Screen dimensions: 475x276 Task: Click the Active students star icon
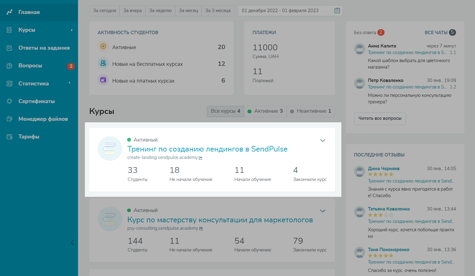pyautogui.click(x=103, y=47)
